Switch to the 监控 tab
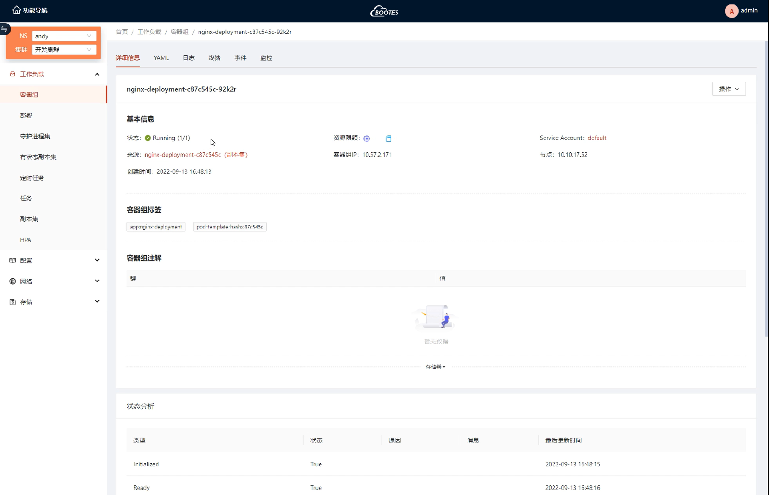This screenshot has width=769, height=495. pyautogui.click(x=266, y=58)
